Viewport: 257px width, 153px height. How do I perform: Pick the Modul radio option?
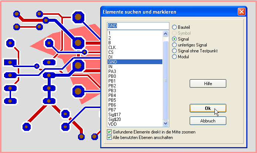point(175,56)
